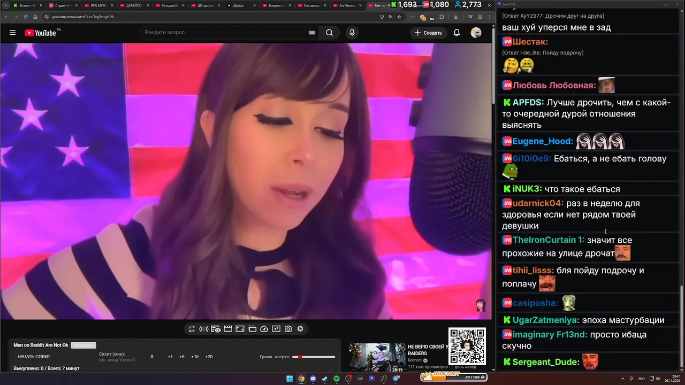This screenshot has width=685, height=385.
Task: Click the QR code image
Action: click(467, 346)
